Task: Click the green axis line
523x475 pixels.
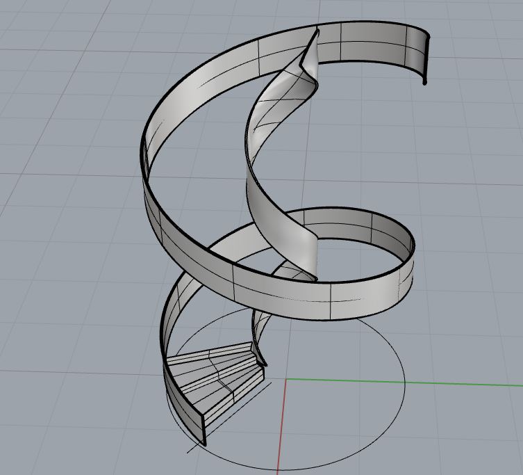Action: 404,383
